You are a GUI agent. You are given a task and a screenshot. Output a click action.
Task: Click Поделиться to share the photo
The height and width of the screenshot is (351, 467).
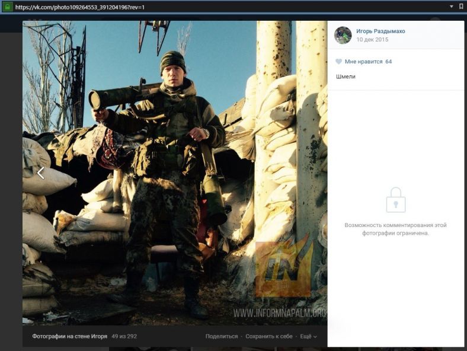(x=221, y=336)
